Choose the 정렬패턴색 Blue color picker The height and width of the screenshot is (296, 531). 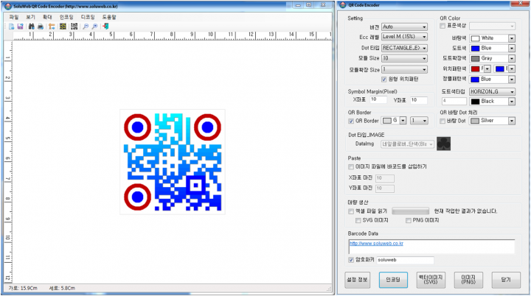click(493, 80)
